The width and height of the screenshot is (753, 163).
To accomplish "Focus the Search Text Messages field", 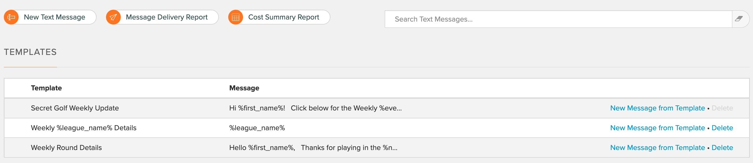I will [x=558, y=19].
